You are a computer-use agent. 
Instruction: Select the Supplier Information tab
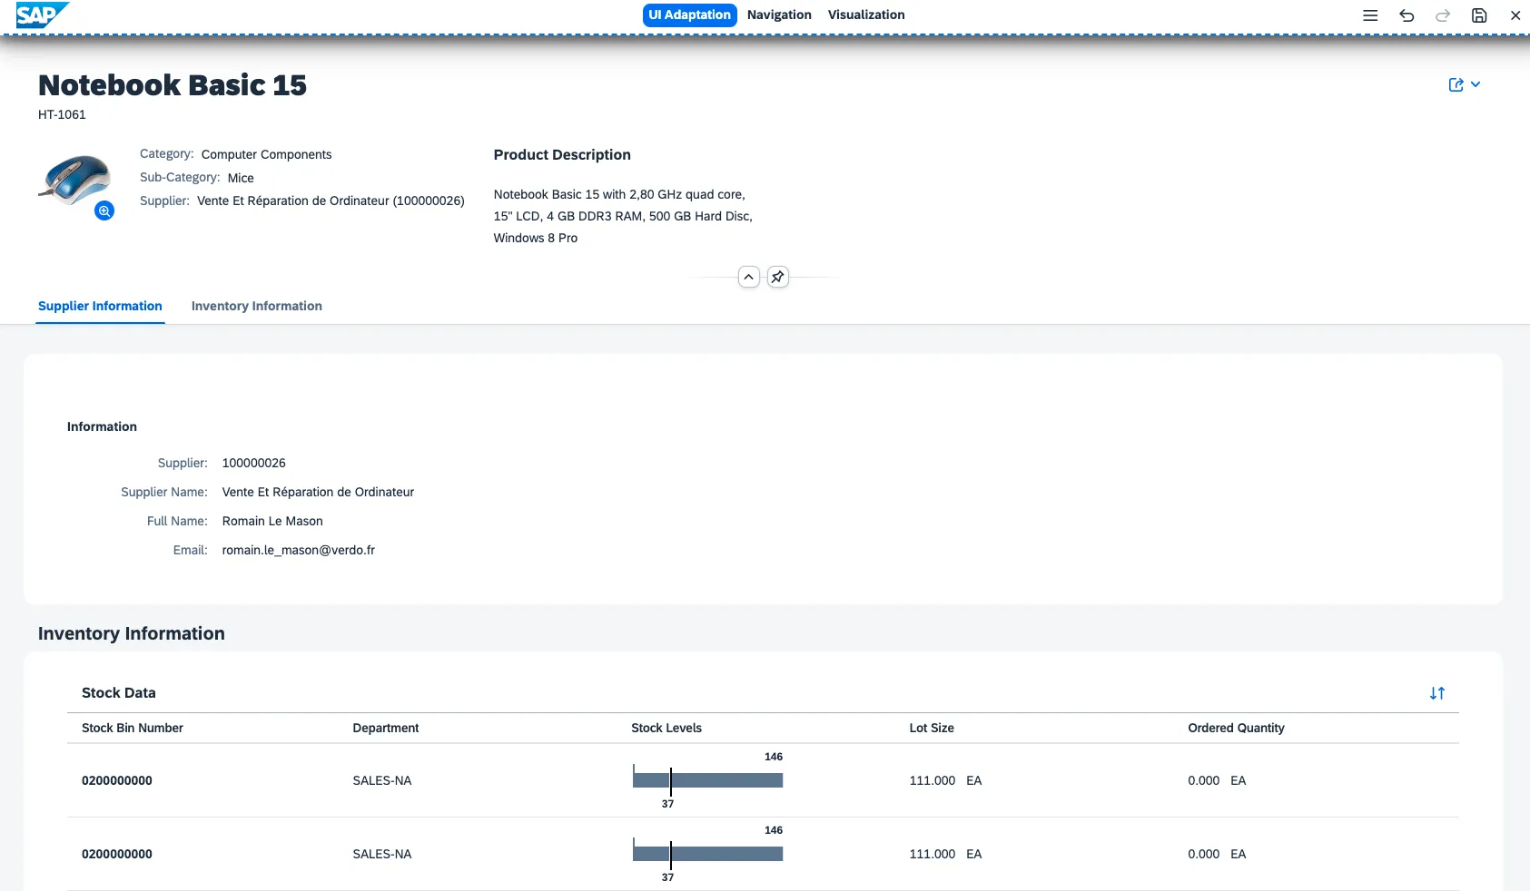[100, 307]
